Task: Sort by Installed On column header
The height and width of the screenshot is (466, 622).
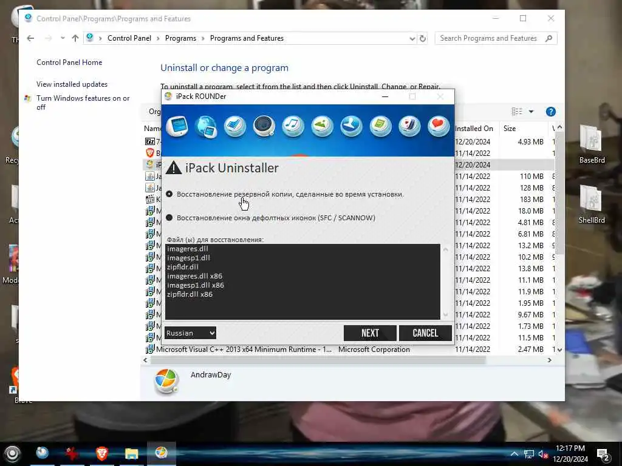Action: click(x=474, y=129)
